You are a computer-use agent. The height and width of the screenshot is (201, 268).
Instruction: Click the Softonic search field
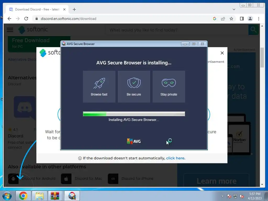177,30
